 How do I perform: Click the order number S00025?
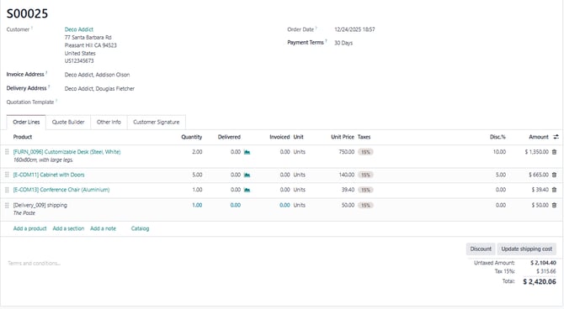[27, 13]
